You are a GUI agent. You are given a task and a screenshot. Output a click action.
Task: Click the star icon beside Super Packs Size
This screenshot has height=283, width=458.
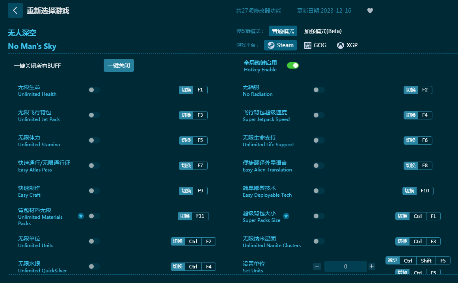click(x=286, y=216)
